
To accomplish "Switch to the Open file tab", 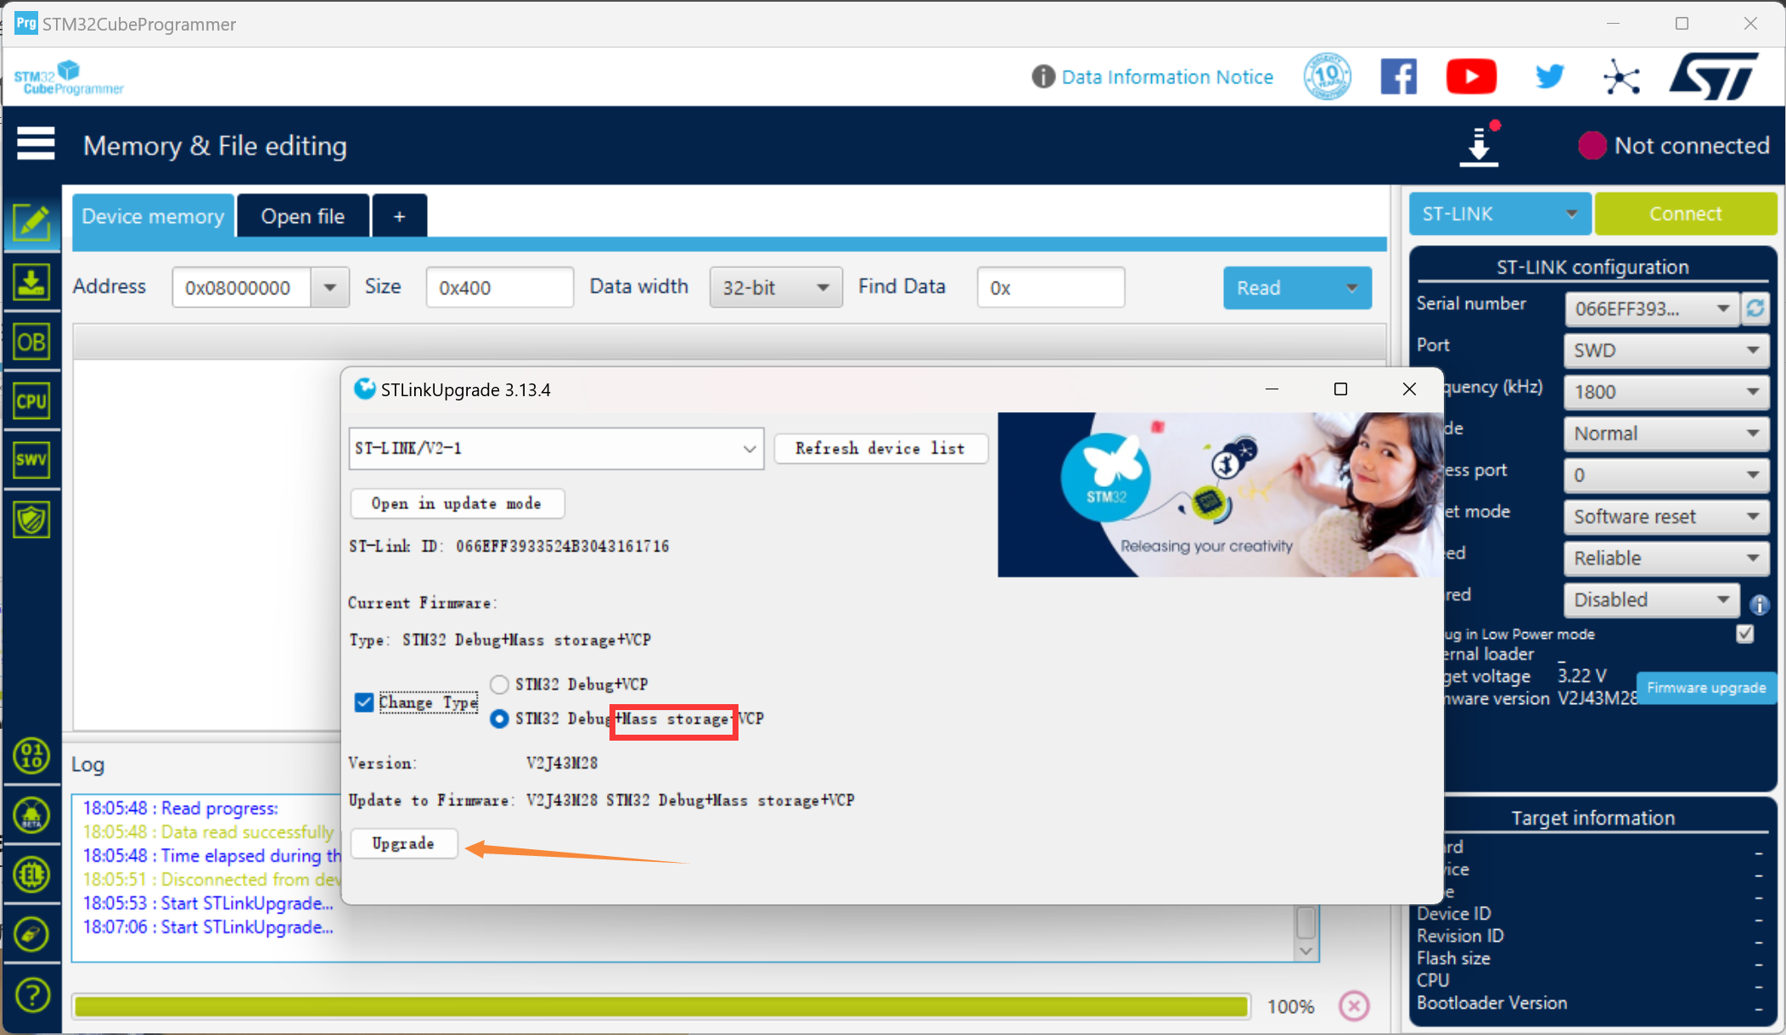I will click(303, 216).
